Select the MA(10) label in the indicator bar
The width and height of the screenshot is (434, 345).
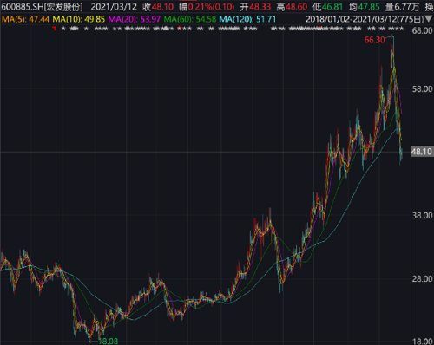[79, 19]
